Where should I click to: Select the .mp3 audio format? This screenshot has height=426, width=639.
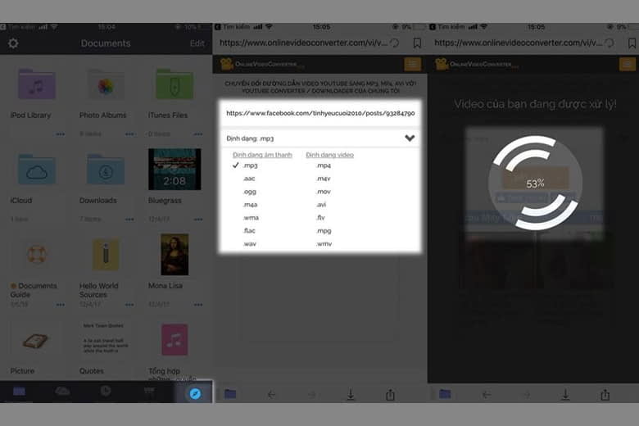pos(250,165)
